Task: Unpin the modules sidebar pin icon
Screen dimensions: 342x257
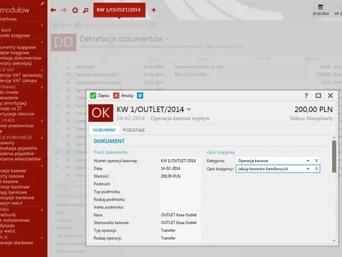Action: 42,4
